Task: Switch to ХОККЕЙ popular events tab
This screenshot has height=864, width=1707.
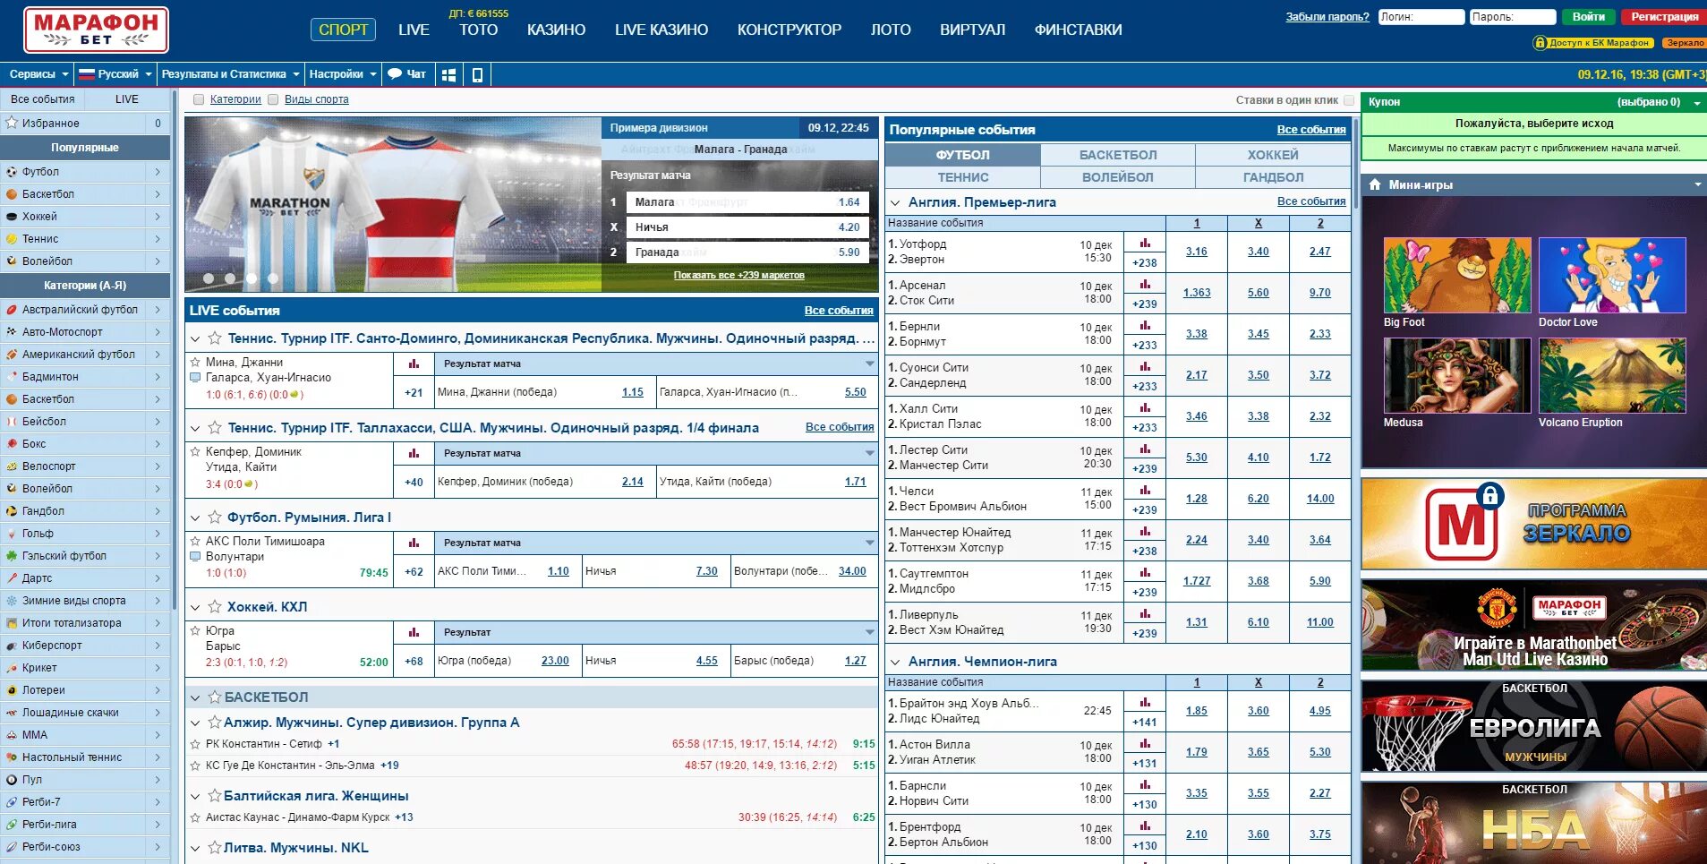Action: [1273, 155]
